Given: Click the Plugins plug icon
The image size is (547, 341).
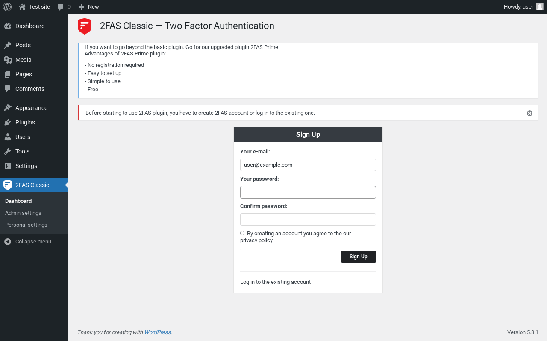Looking at the screenshot, I should pos(8,122).
